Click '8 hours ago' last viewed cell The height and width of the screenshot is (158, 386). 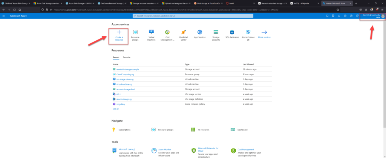point(248,74)
